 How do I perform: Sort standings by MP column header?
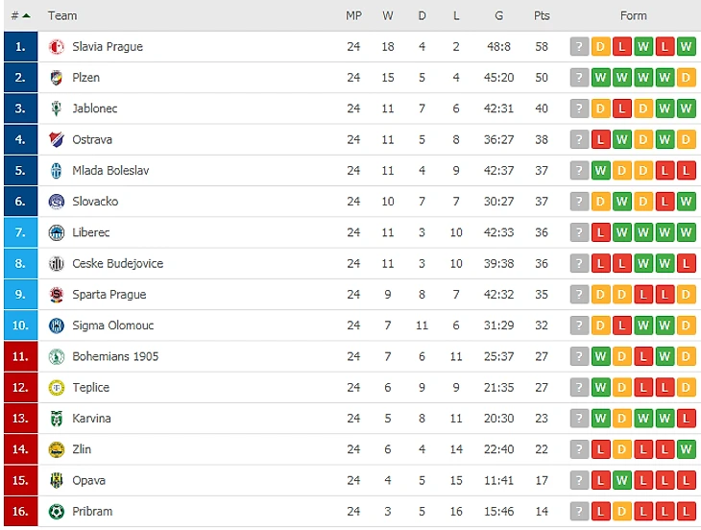(x=353, y=15)
